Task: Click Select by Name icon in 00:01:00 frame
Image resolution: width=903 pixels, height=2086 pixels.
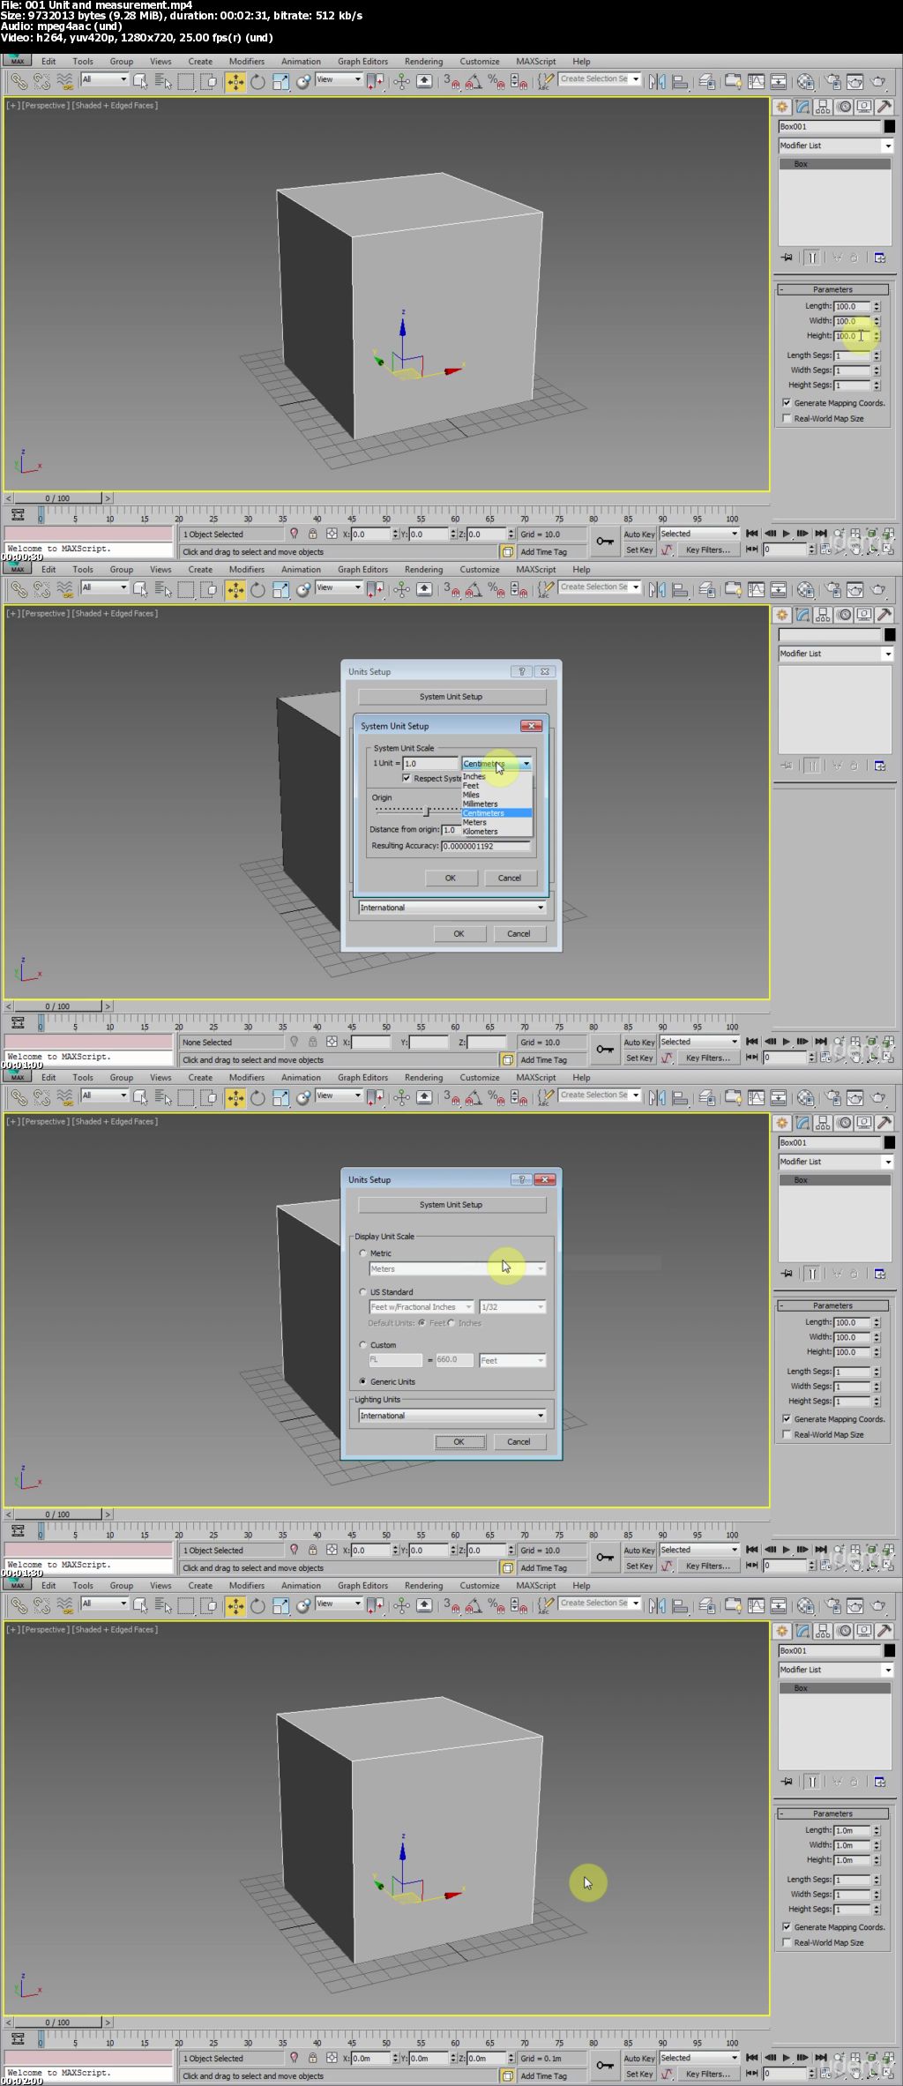Action: click(x=163, y=590)
